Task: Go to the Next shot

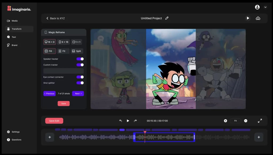Action: [x=78, y=94]
